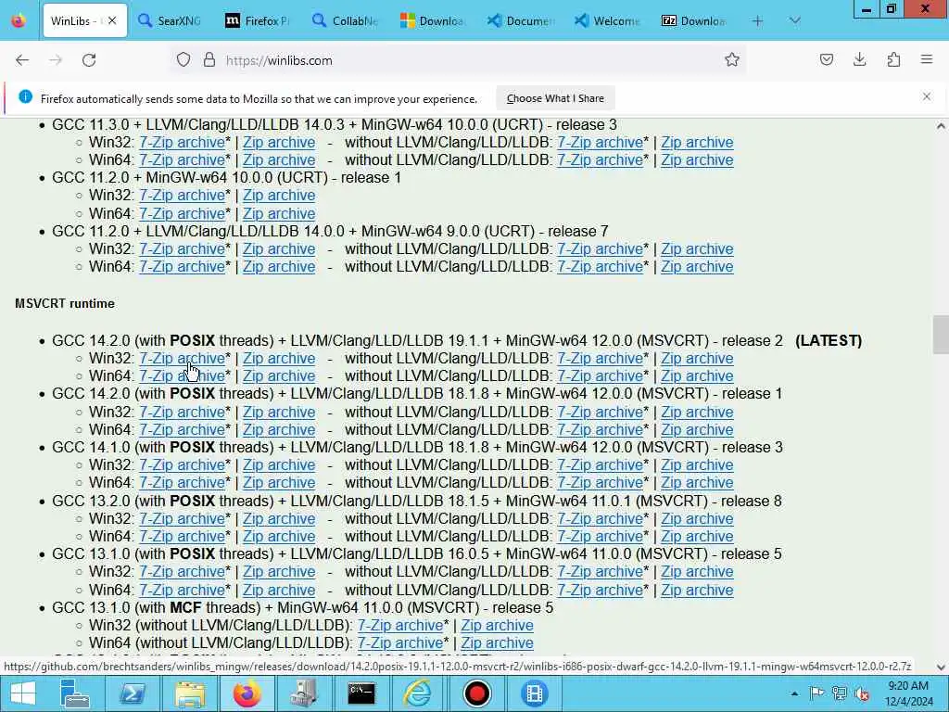Switch to the Microsoft Download tab
This screenshot has width=949, height=712.
point(432,20)
